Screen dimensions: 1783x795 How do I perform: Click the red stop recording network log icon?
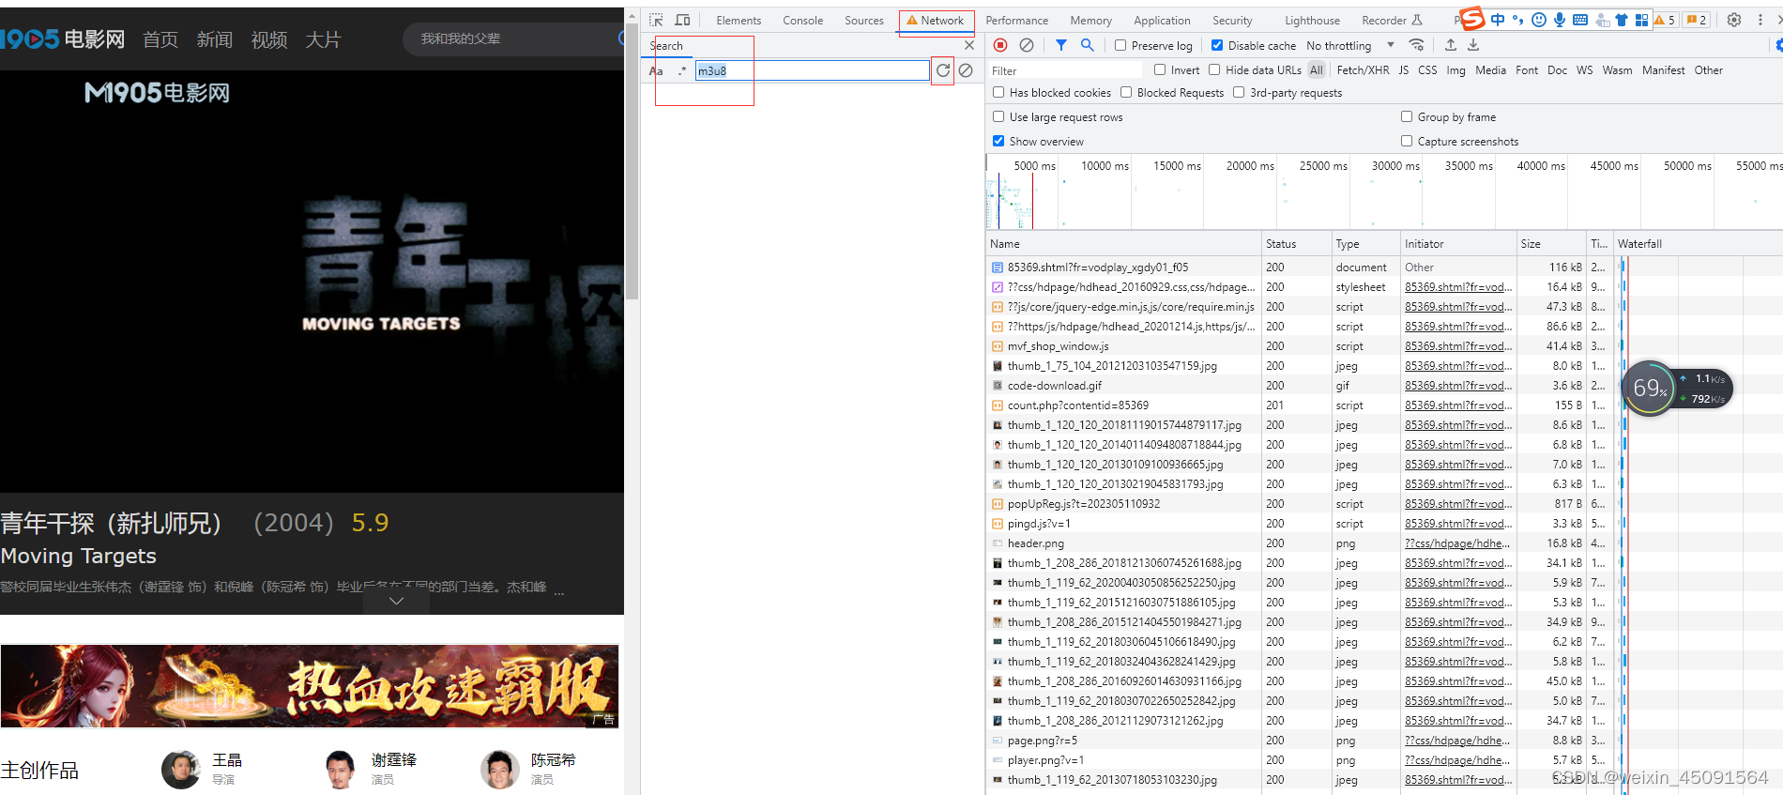click(x=1000, y=45)
